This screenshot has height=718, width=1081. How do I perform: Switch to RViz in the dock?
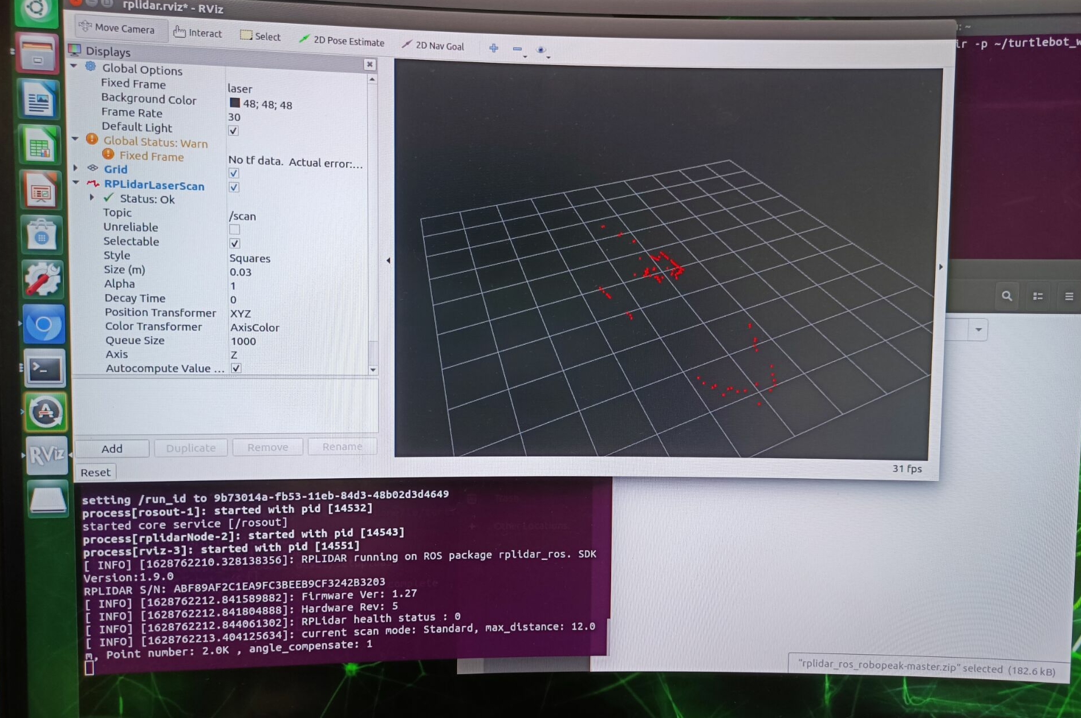[x=47, y=455]
